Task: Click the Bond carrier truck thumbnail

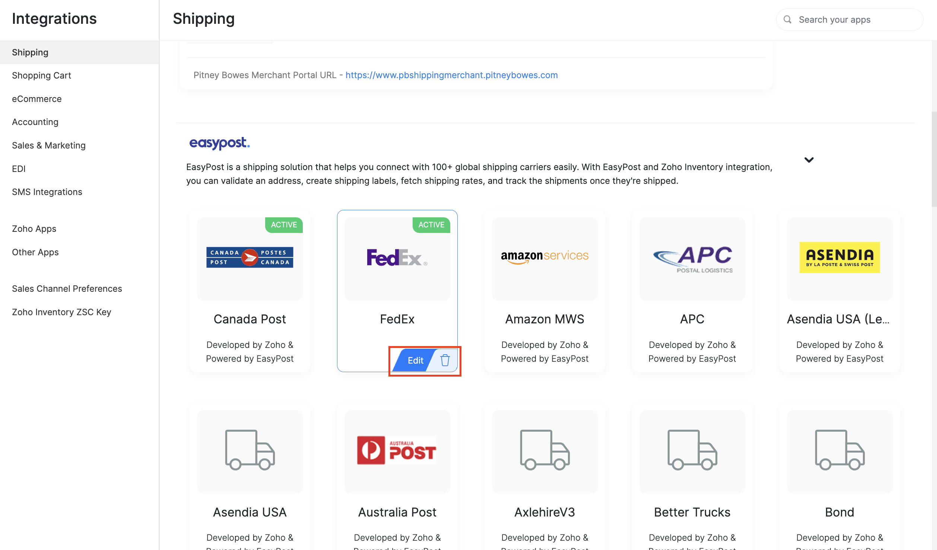Action: tap(839, 450)
